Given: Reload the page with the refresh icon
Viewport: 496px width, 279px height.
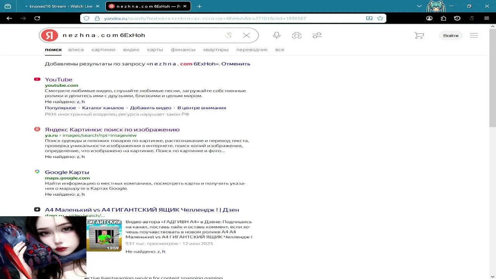Looking at the screenshot, I should point(37,18).
